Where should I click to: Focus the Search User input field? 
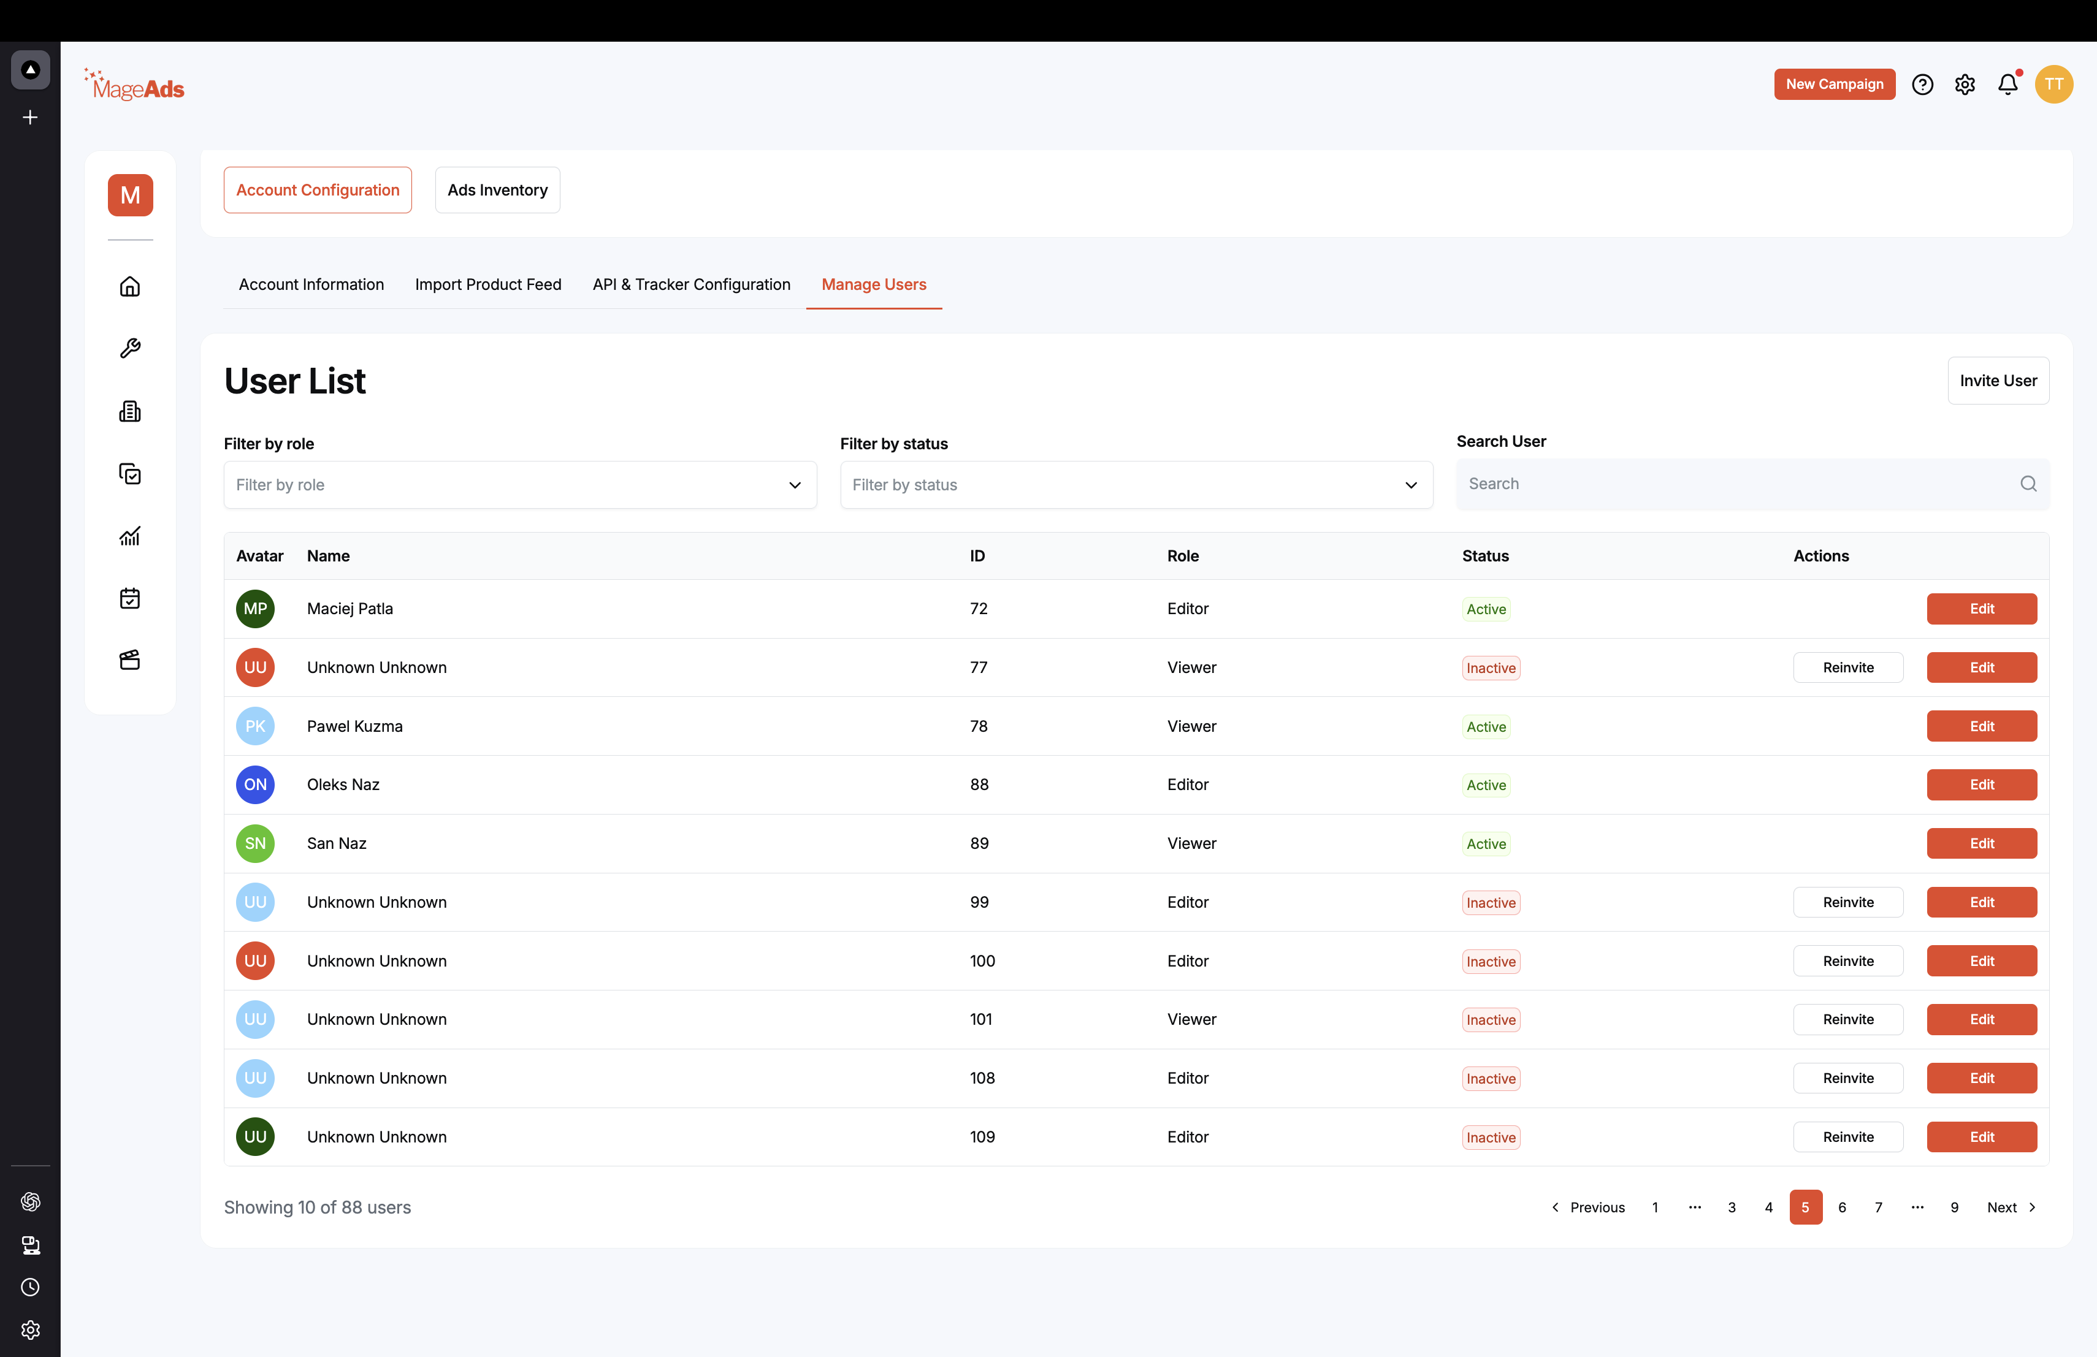tap(1752, 484)
